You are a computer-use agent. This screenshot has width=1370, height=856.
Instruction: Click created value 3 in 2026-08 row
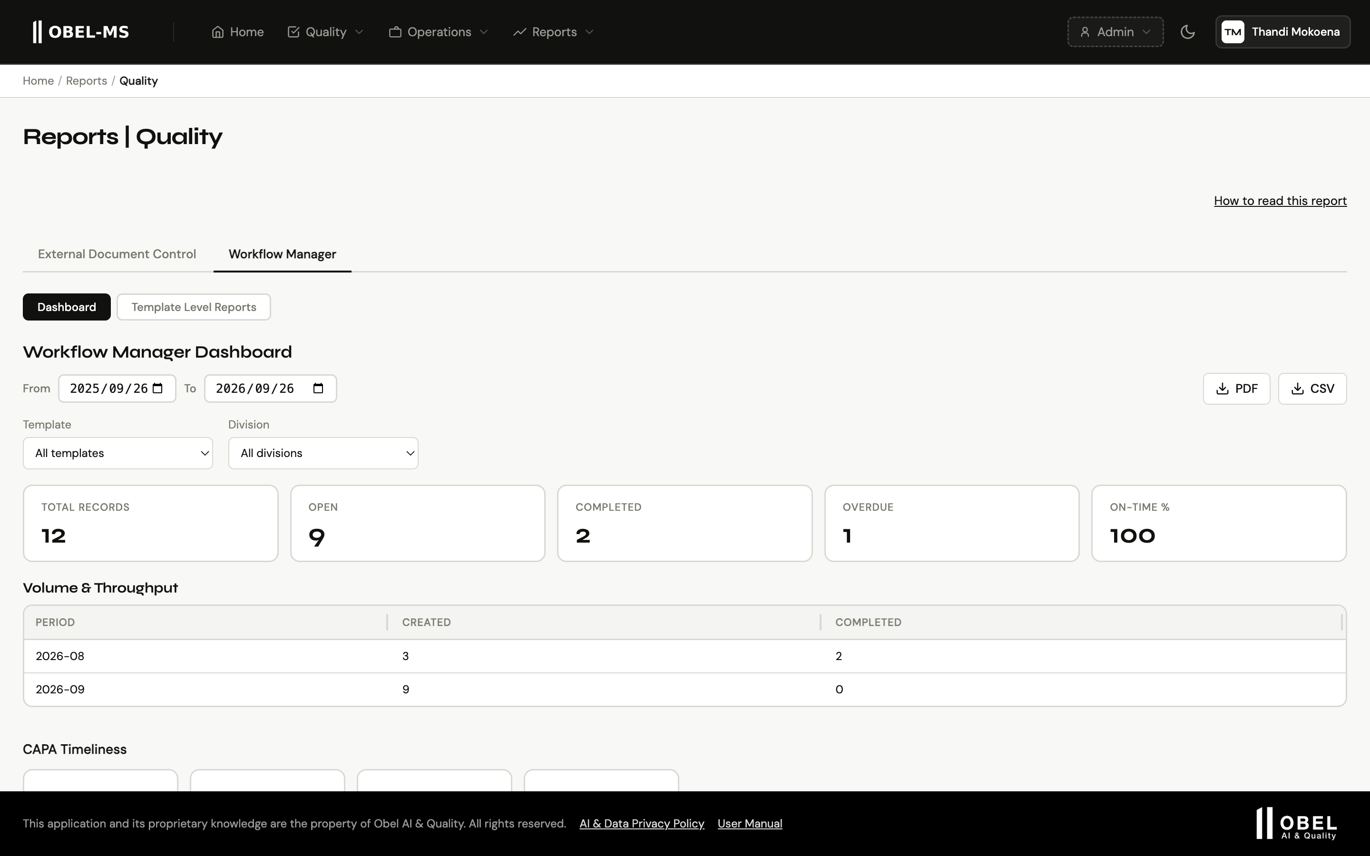tap(405, 656)
